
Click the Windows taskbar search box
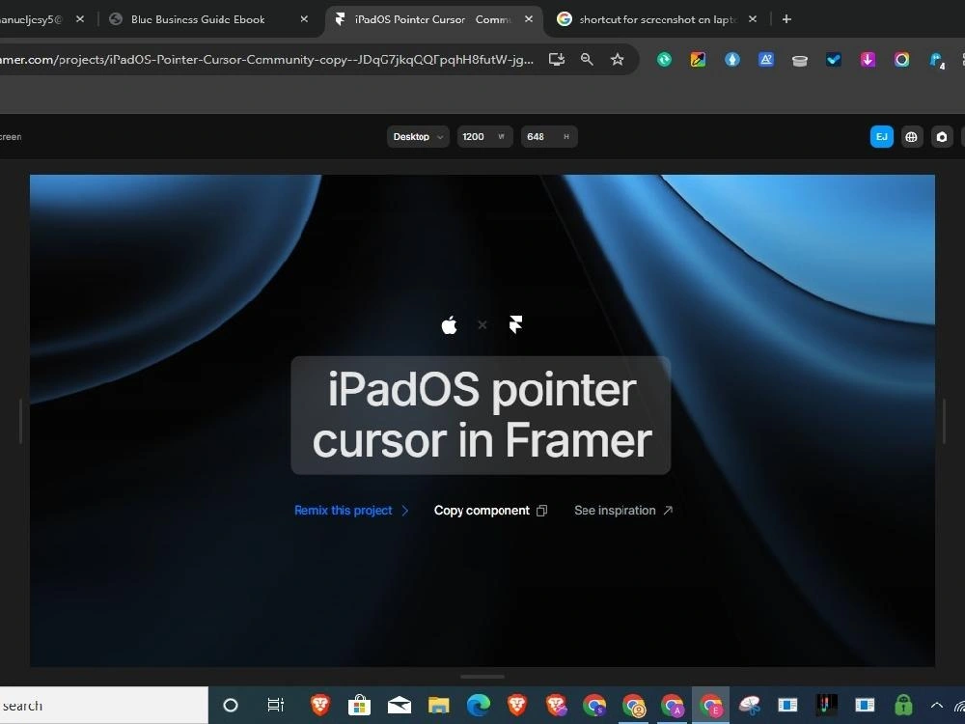[x=103, y=706]
